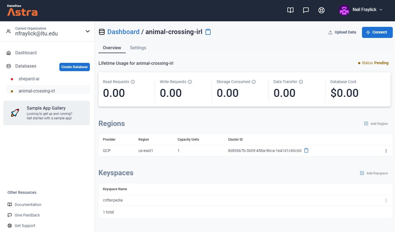Screen dimensions: 395x232
Task: Open the support lifebuoy icon in header
Action: pos(321,10)
